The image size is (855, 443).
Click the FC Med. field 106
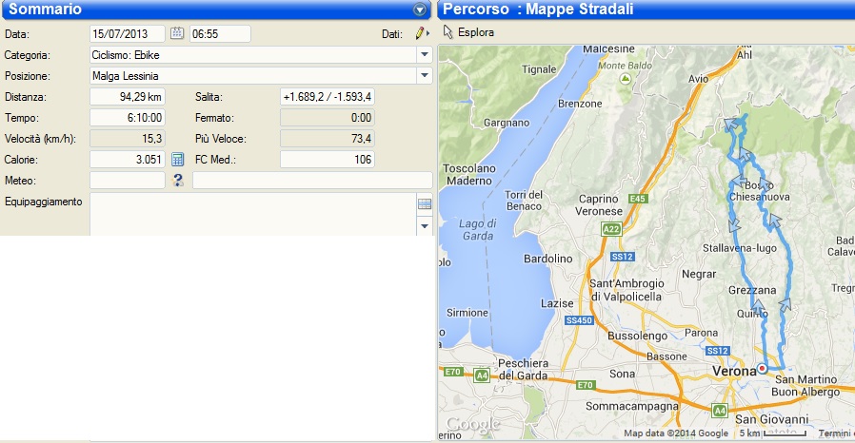coord(328,160)
